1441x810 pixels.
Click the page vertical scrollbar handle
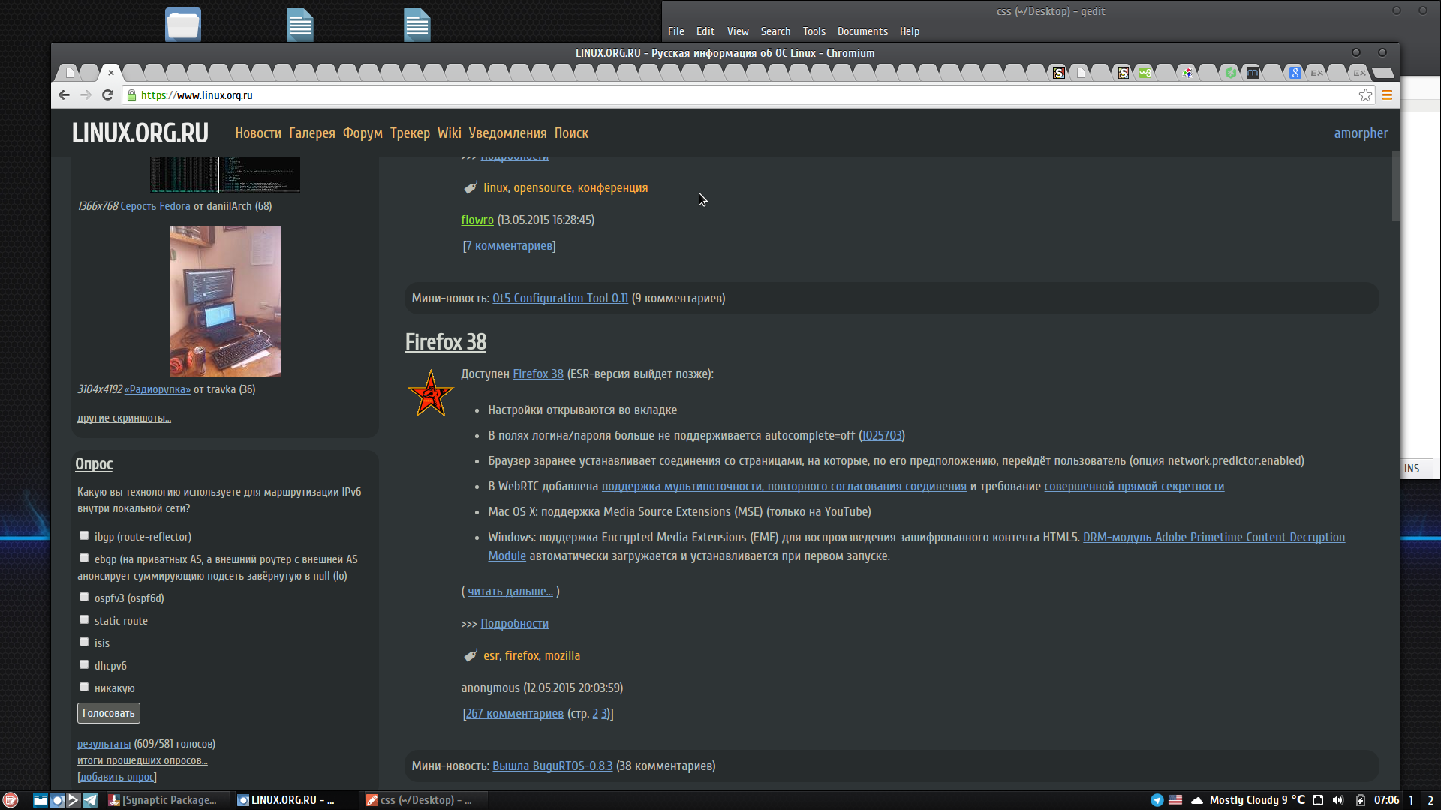coord(1395,187)
